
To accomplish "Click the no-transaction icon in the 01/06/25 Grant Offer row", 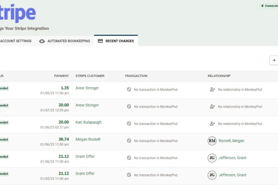I will (129, 158).
